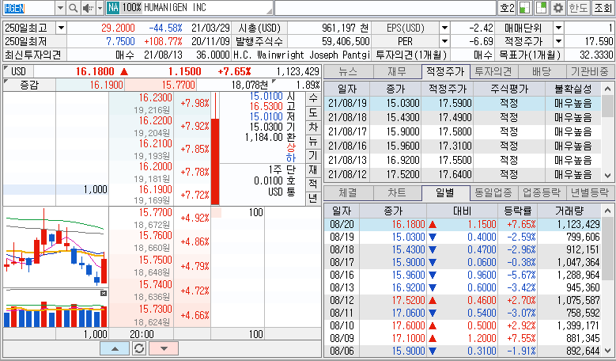Switch to the 년별등락 tab
616x361 pixels.
coord(590,192)
